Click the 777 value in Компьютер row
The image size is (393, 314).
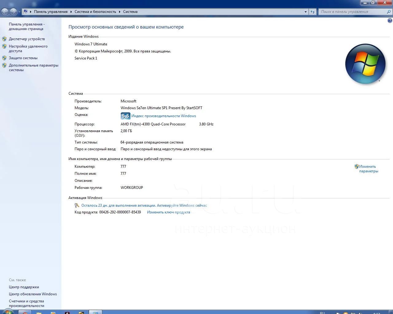(x=123, y=167)
